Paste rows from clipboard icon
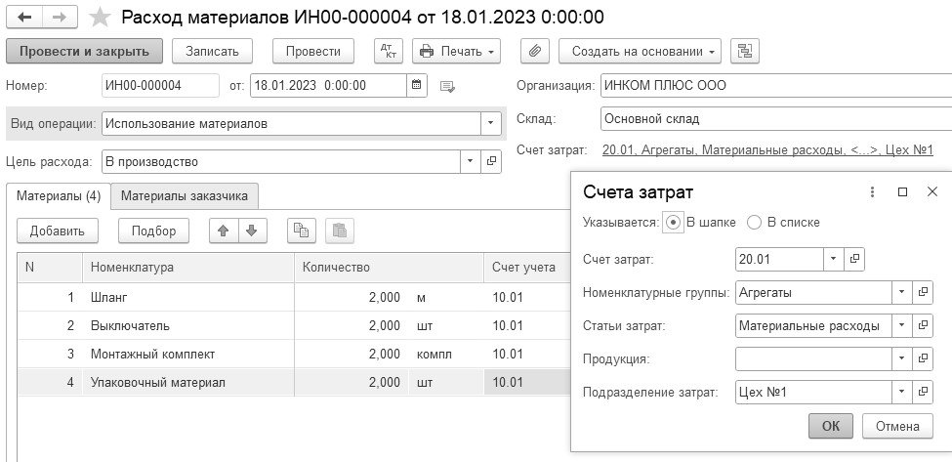 340,231
